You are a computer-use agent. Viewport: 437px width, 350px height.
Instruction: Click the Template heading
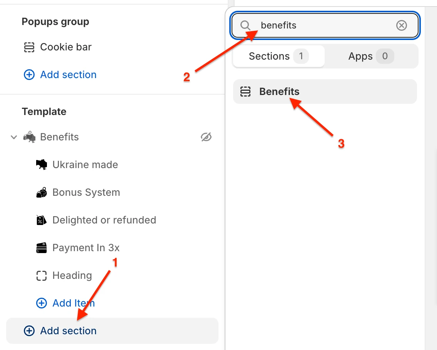[44, 112]
